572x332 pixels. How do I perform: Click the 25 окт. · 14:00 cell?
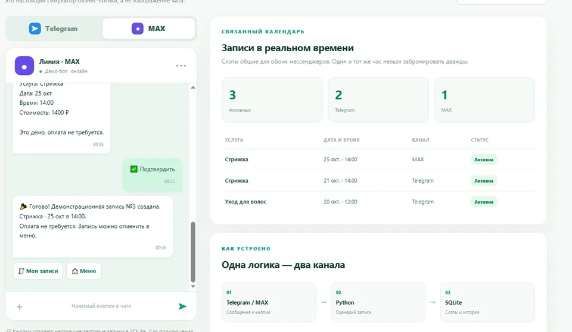coord(340,159)
